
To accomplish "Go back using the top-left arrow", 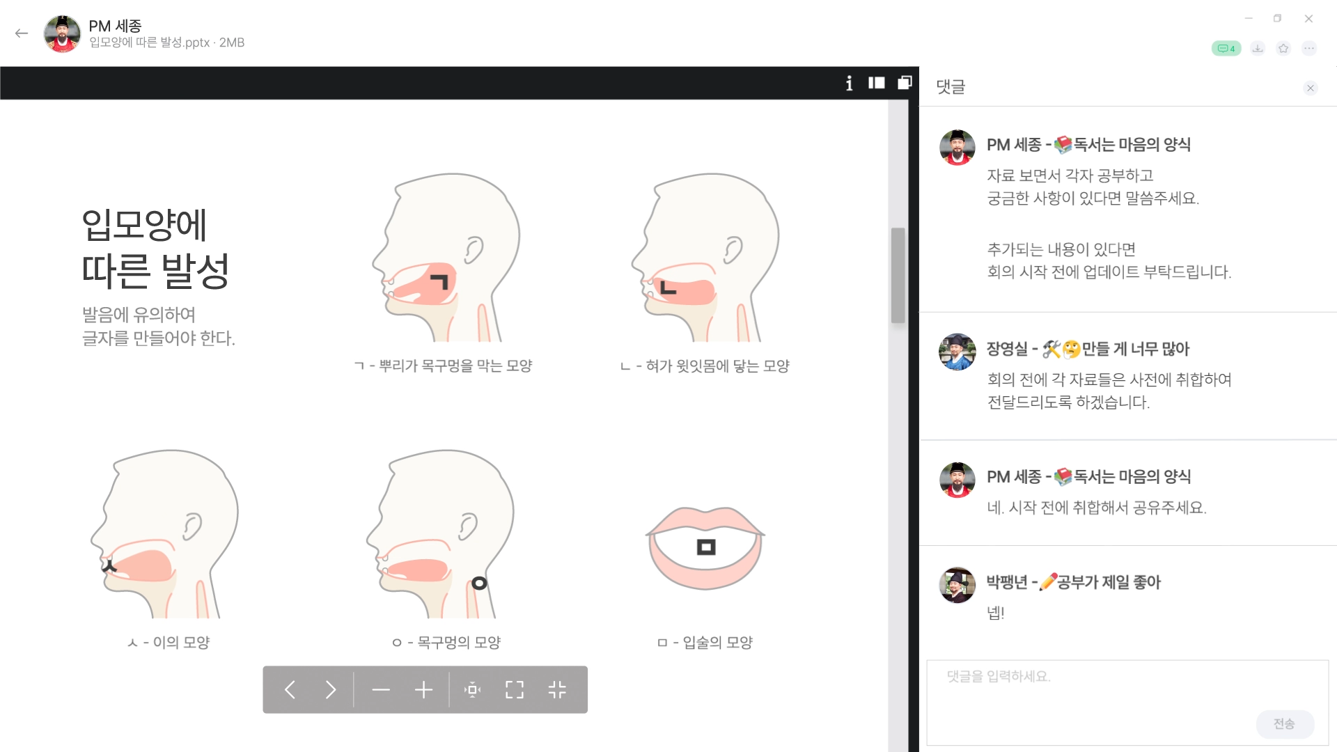I will click(22, 33).
